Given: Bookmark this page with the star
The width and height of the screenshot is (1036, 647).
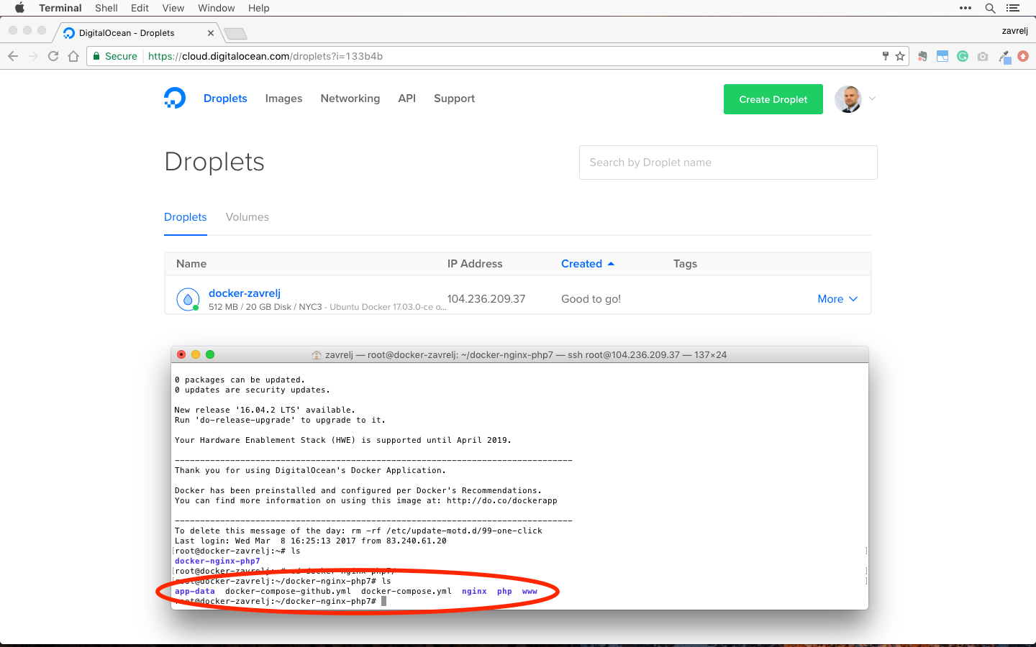Looking at the screenshot, I should 900,56.
